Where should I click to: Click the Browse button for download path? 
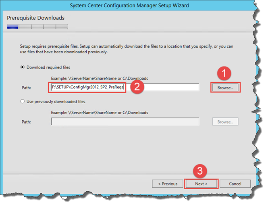(225, 88)
